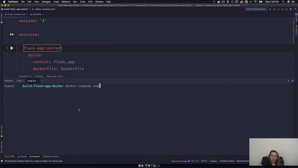Click the toolbar Debug bug icon

click(274, 9)
